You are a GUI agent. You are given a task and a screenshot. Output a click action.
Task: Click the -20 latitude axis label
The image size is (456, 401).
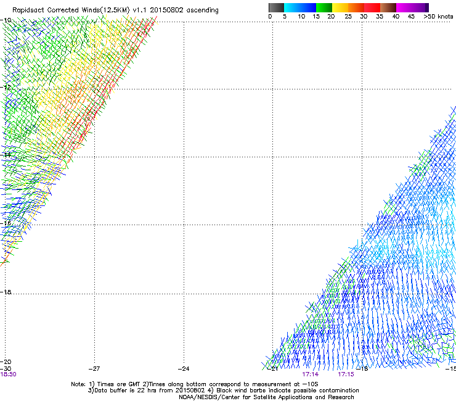pos(6,362)
